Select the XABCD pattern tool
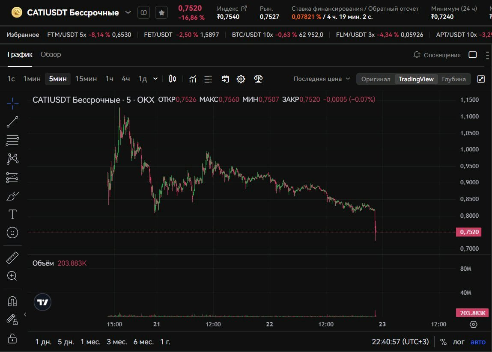The height and width of the screenshot is (352, 492). click(12, 159)
